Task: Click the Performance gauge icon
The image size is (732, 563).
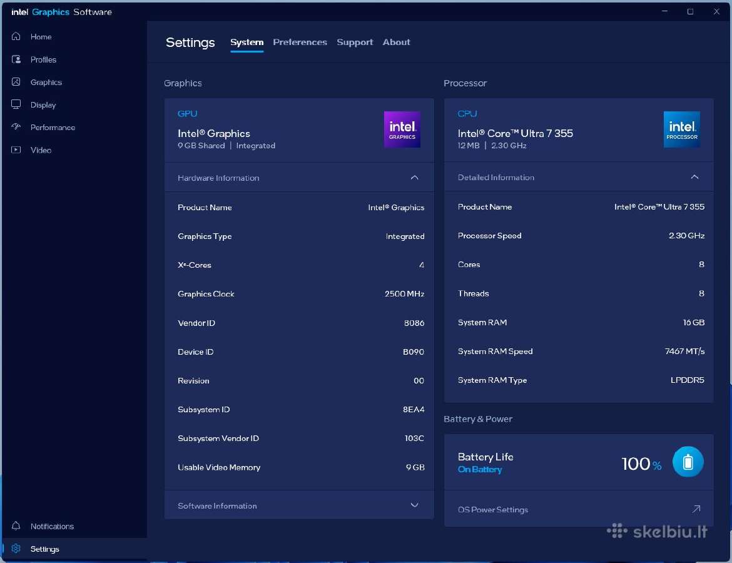Action: coord(16,127)
